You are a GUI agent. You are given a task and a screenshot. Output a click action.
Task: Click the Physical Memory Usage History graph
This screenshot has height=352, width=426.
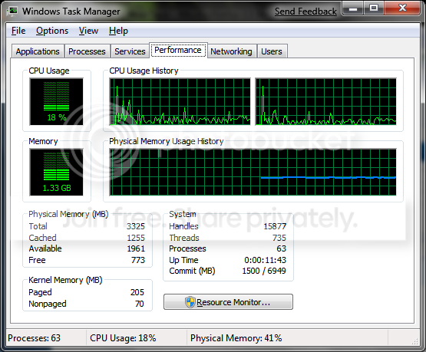click(x=253, y=172)
